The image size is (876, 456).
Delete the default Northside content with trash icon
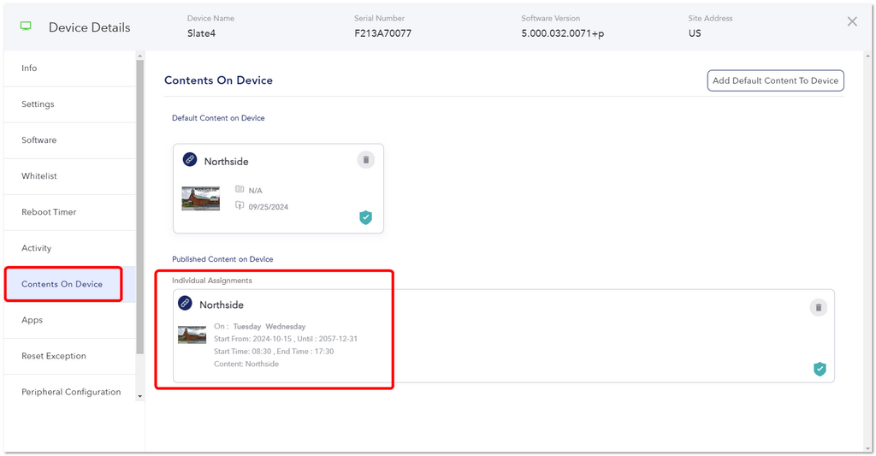tap(366, 160)
